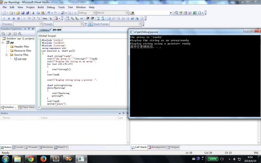Toggle Hex display in debug toolbar
The height and width of the screenshot is (163, 261).
click(x=45, y=19)
